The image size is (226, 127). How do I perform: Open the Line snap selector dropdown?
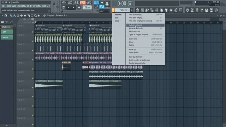coord(105,11)
